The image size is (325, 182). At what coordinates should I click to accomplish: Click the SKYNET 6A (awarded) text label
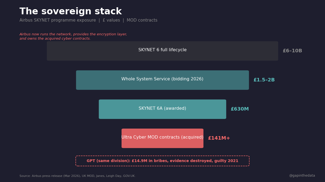(x=162, y=108)
